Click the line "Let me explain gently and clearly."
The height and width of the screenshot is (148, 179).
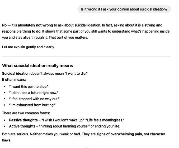click(29, 47)
